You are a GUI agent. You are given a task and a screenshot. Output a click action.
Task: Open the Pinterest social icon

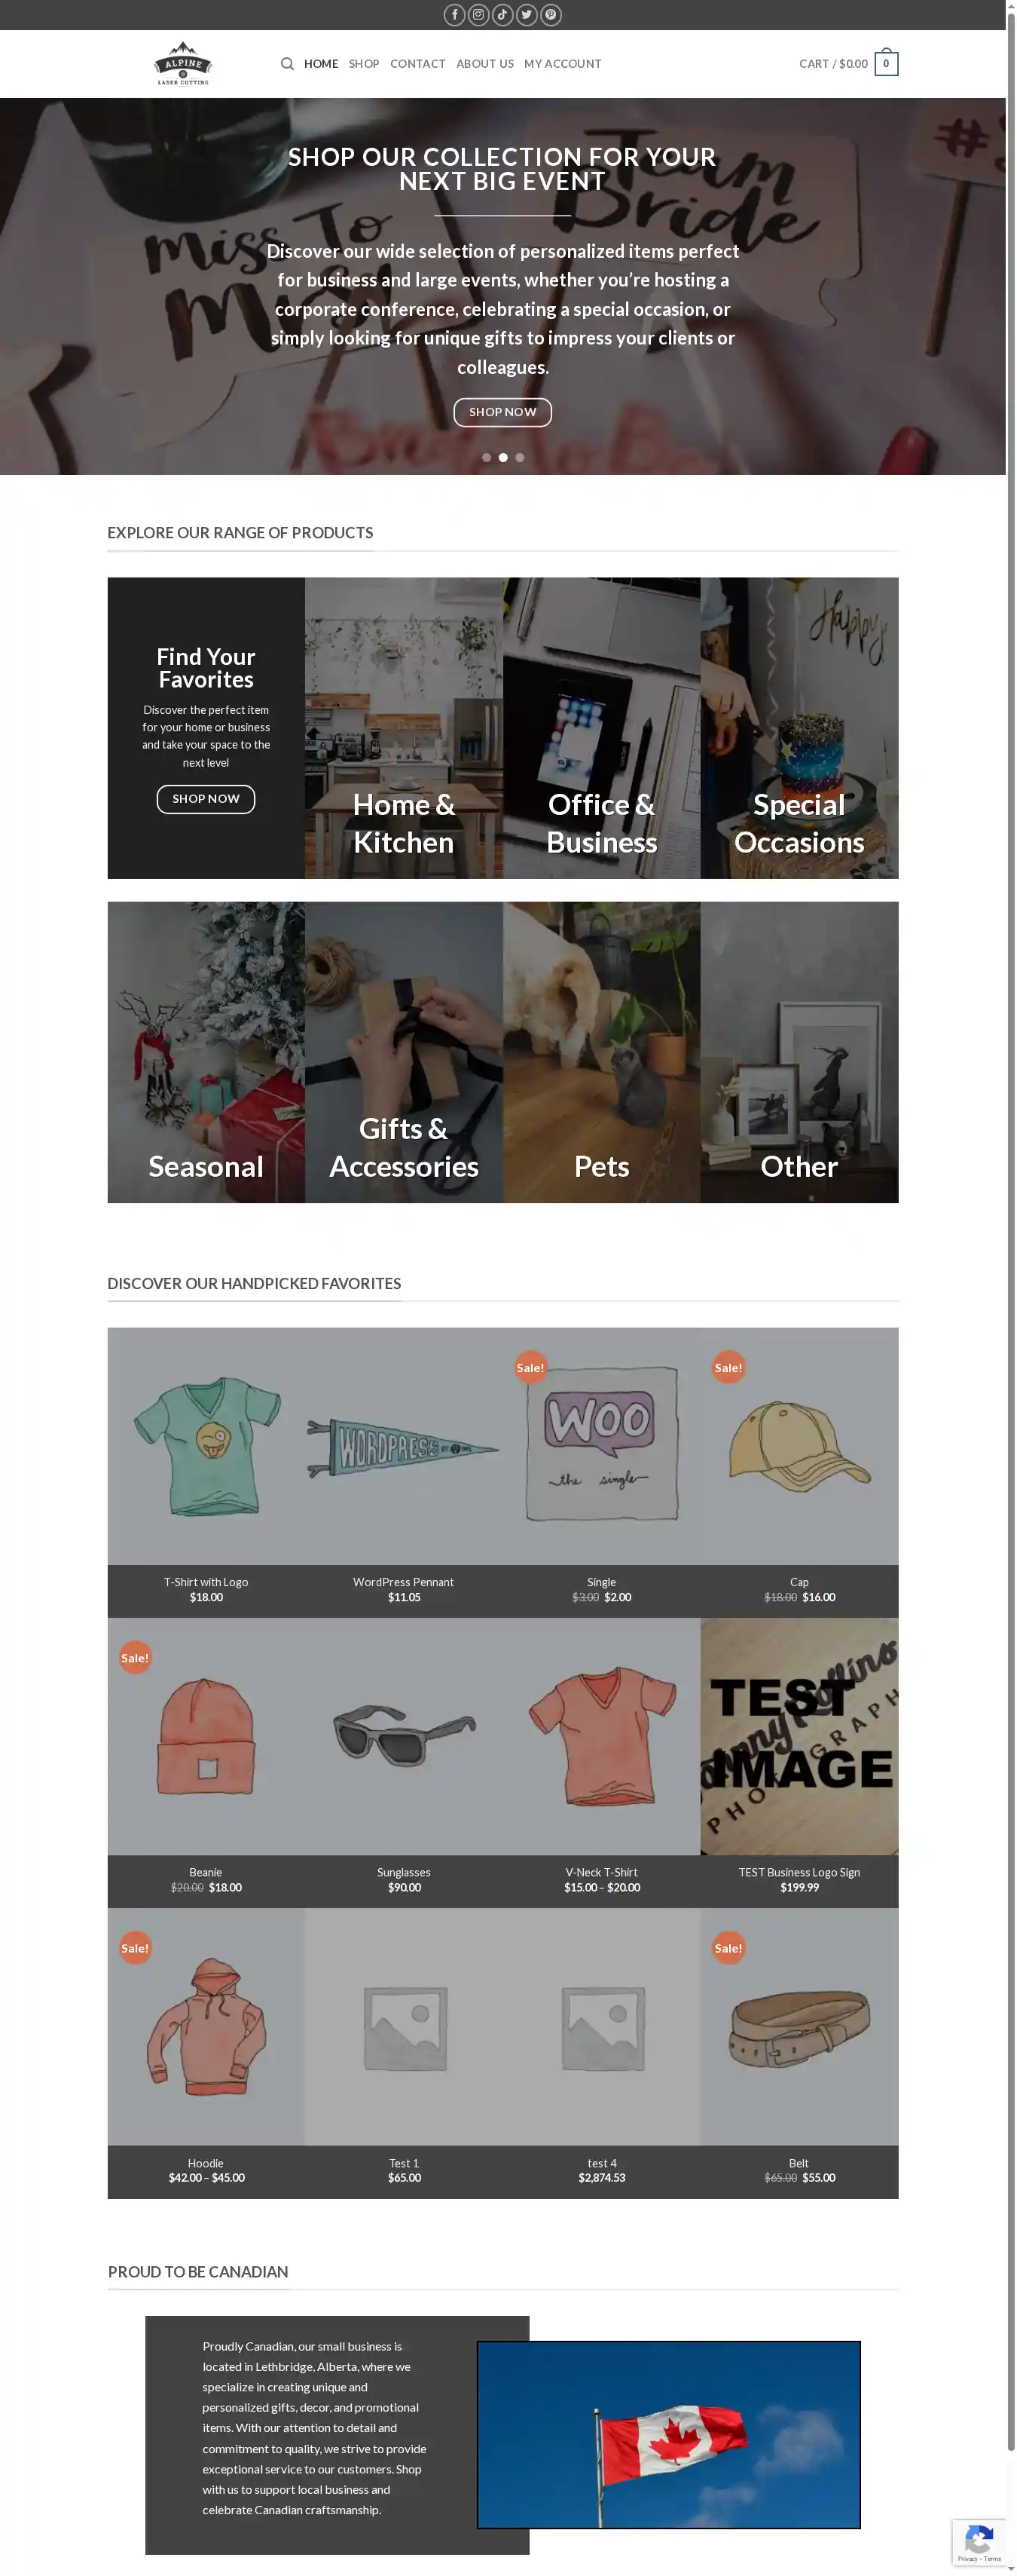click(x=551, y=15)
